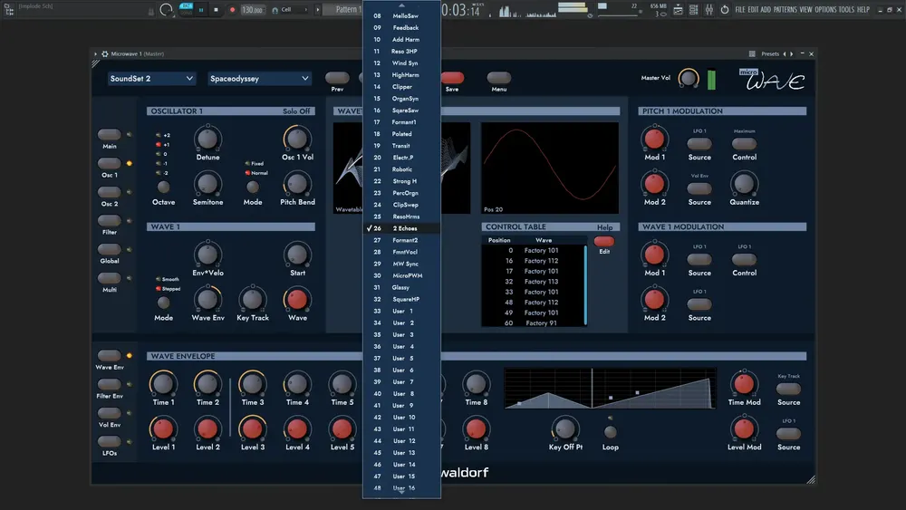This screenshot has height=510, width=906.
Task: Toggle the Osc 1 page button
Action: tap(110, 163)
